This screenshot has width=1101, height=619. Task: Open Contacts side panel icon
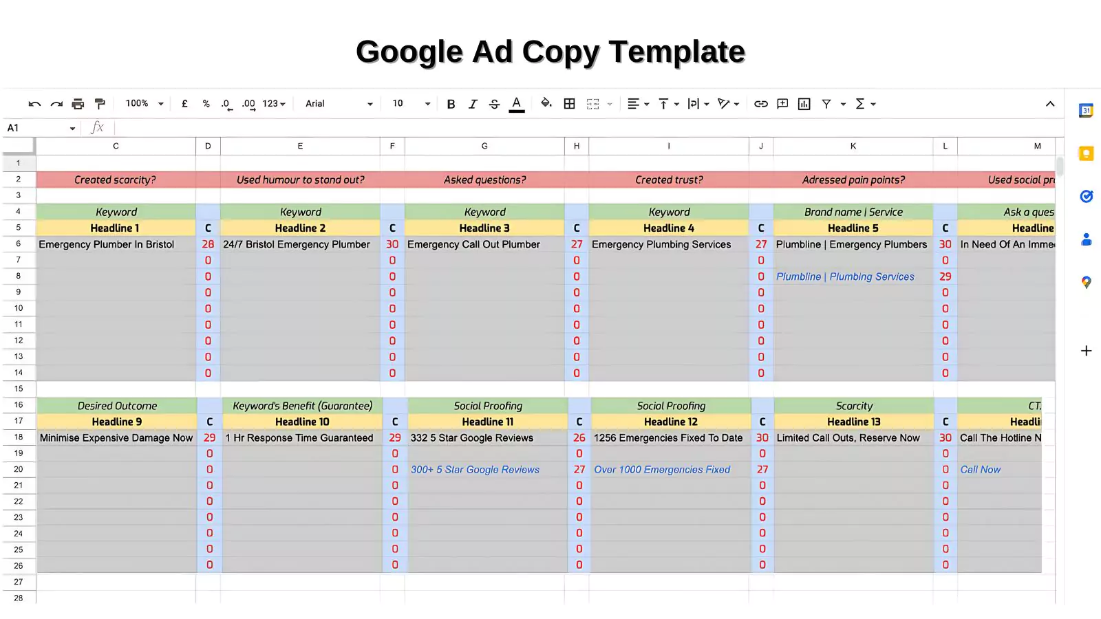pyautogui.click(x=1086, y=239)
